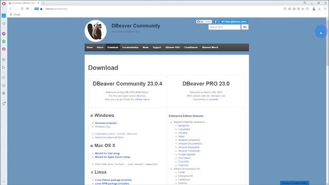329x185 pixels.
Task: Open the CloudBeaver menu item
Action: click(x=191, y=47)
